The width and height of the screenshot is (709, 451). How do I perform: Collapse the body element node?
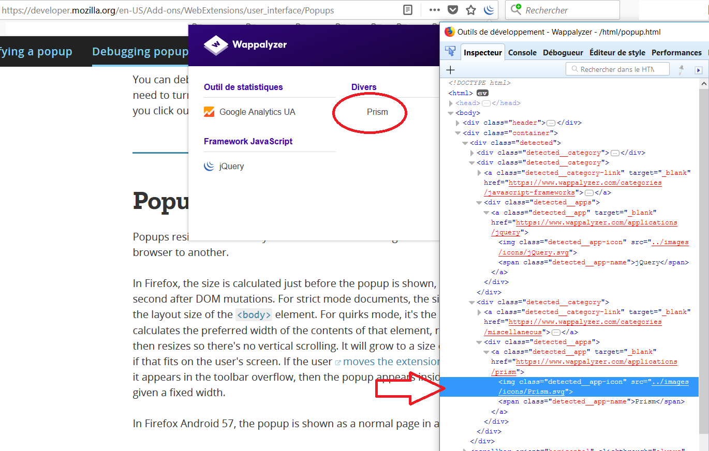tap(451, 113)
